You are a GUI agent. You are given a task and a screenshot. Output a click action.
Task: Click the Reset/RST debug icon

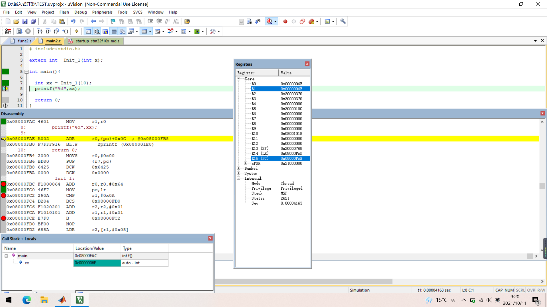(7, 31)
